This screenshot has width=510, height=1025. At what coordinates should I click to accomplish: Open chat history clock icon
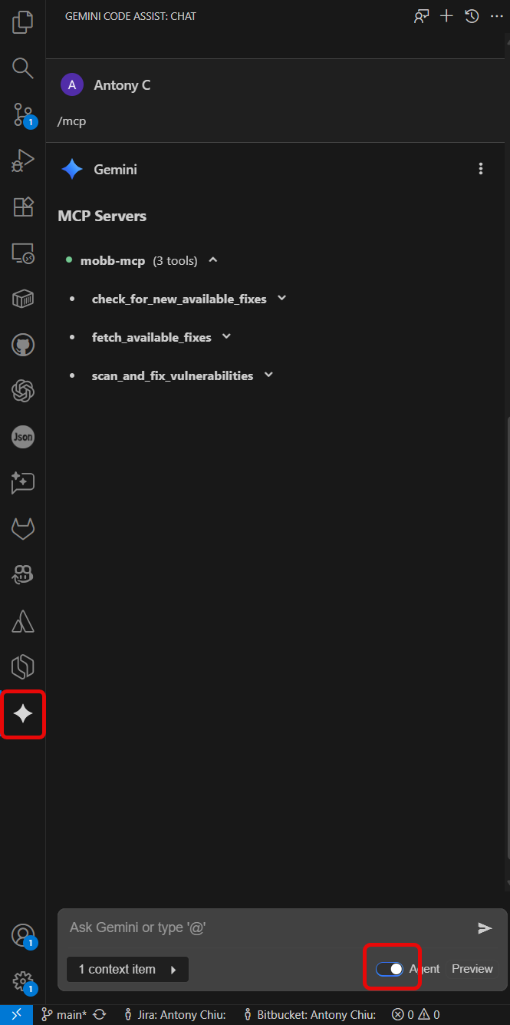tap(472, 16)
